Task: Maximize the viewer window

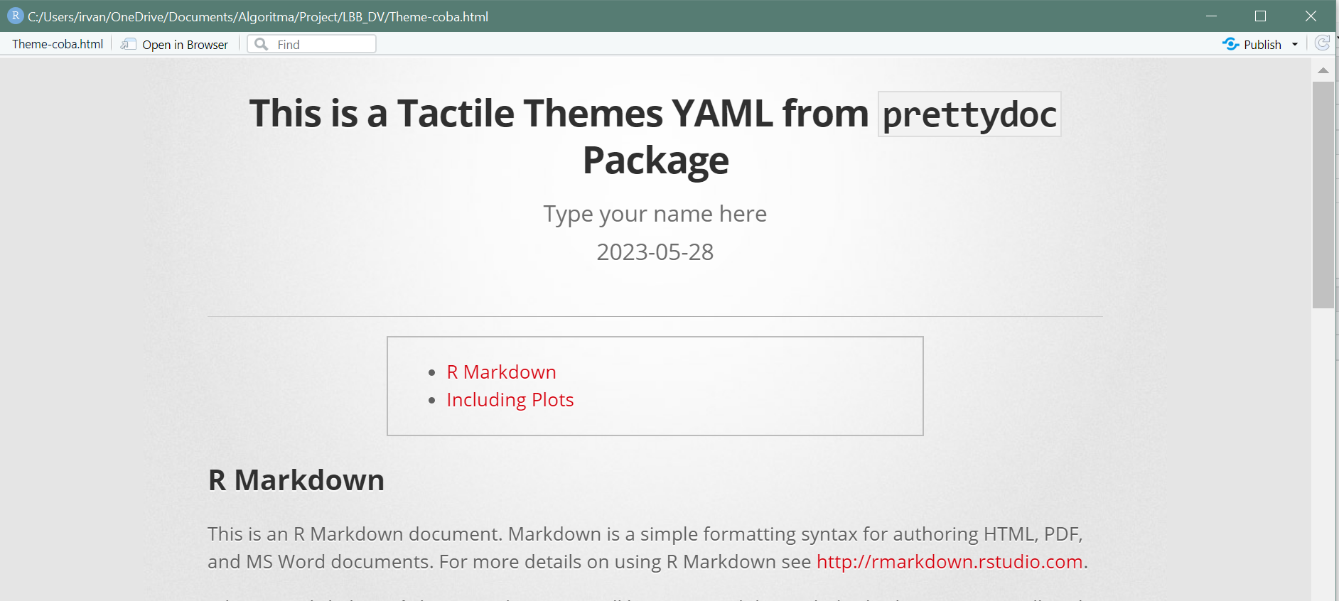Action: (x=1261, y=16)
